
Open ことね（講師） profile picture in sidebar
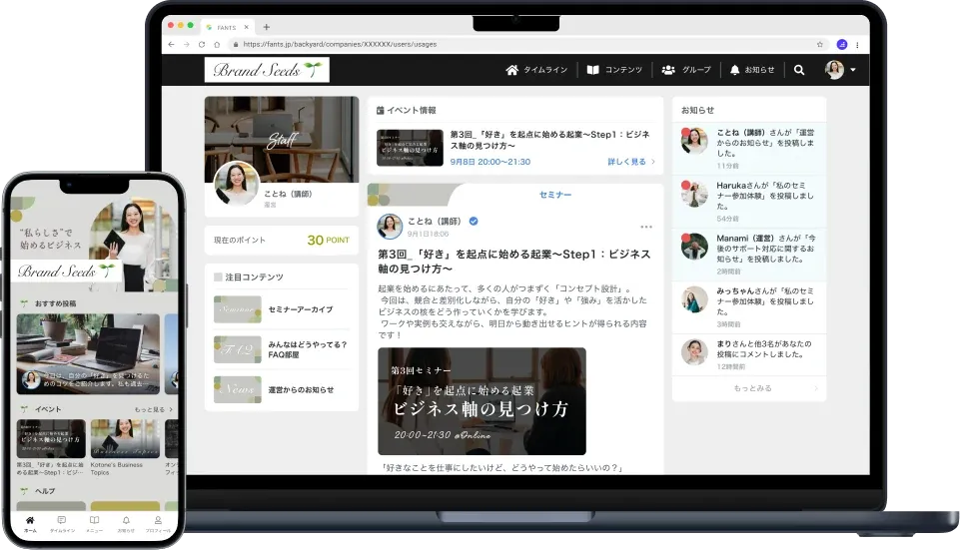[x=237, y=183]
